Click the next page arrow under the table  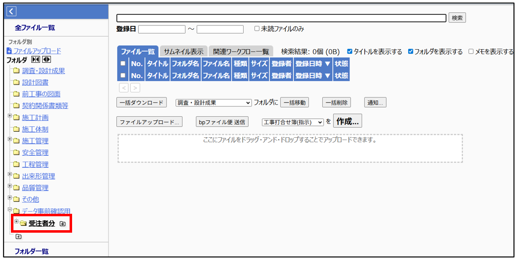[135, 88]
